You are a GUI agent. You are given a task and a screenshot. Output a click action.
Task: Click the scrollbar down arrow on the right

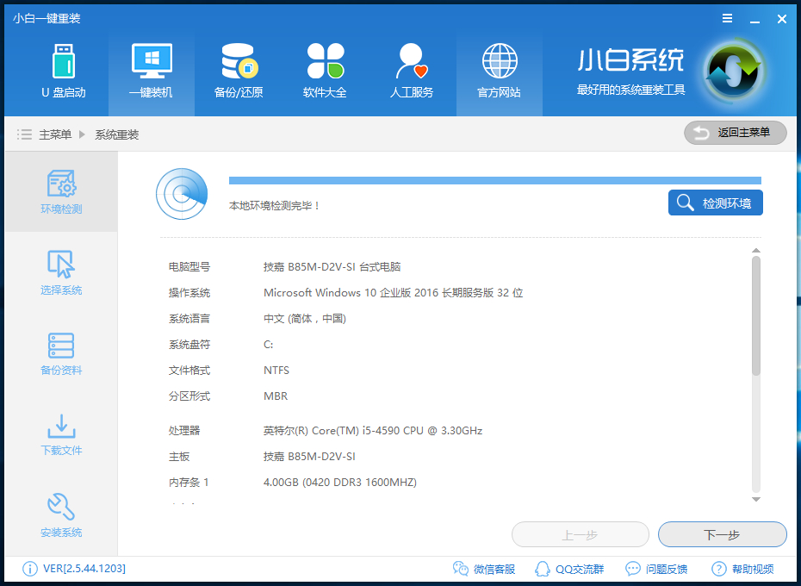coord(756,498)
